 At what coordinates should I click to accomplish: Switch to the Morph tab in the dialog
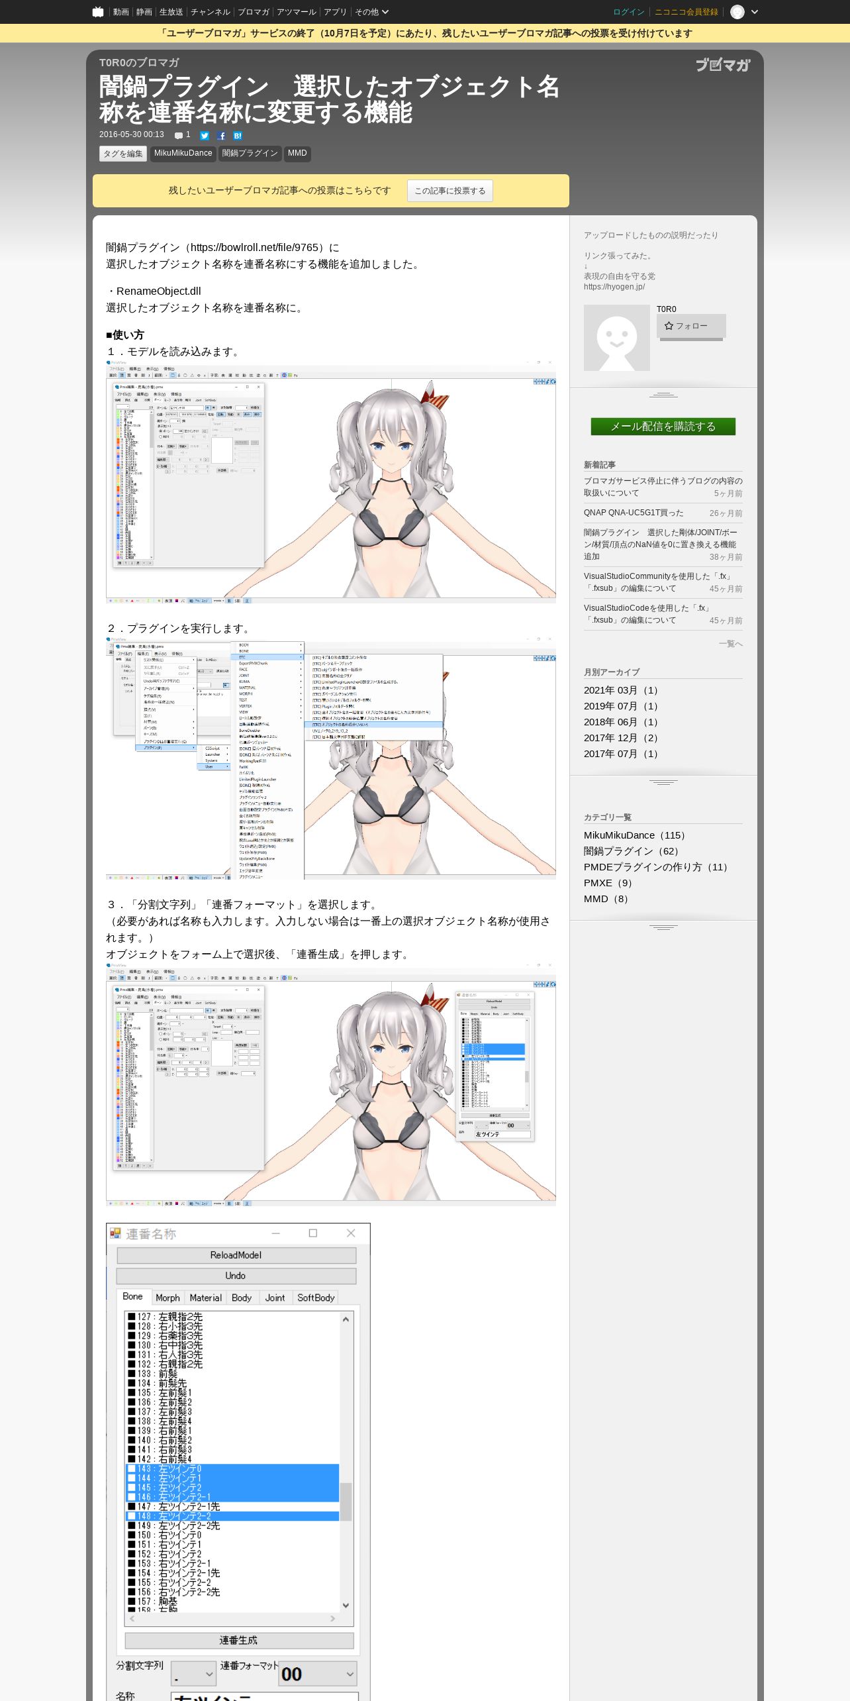(167, 1298)
